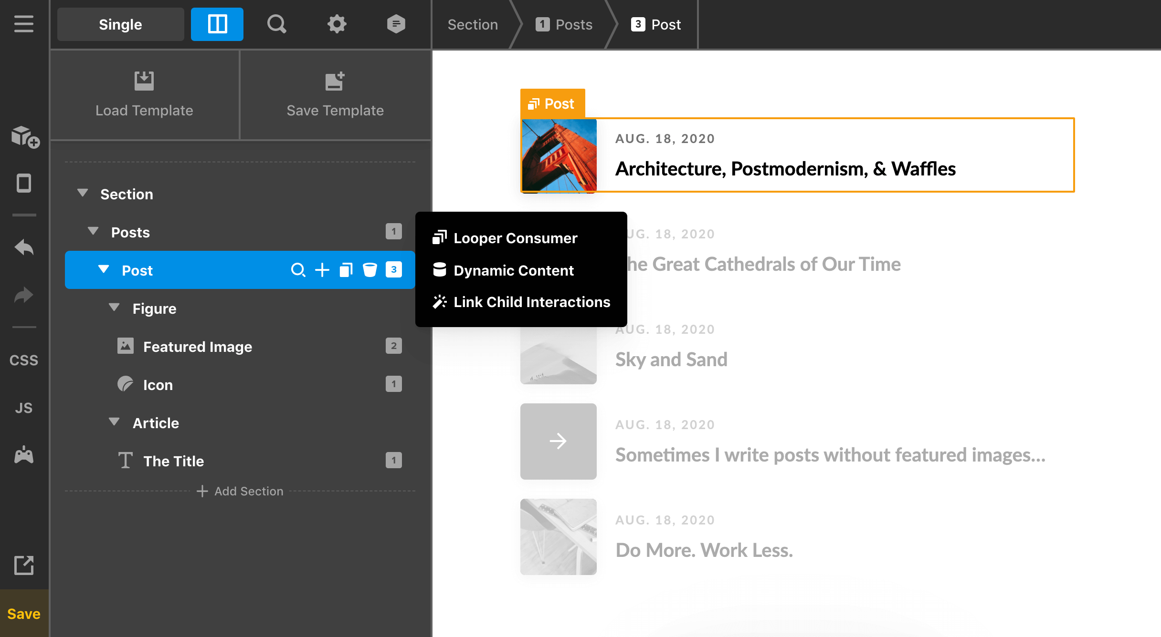Click the layout outline panel icon
The image size is (1161, 637).
point(217,24)
